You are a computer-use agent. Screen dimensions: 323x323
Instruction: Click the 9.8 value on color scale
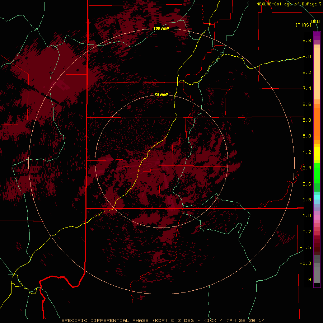pos(307,40)
